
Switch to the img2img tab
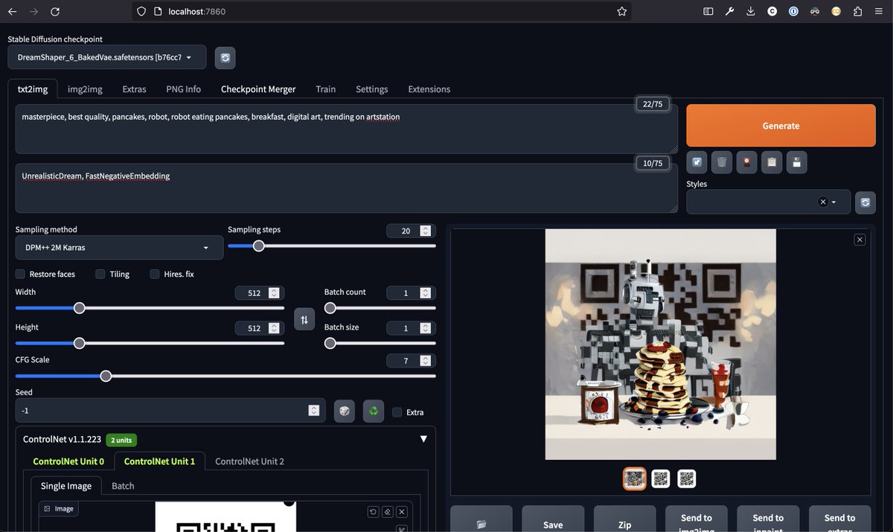(85, 89)
